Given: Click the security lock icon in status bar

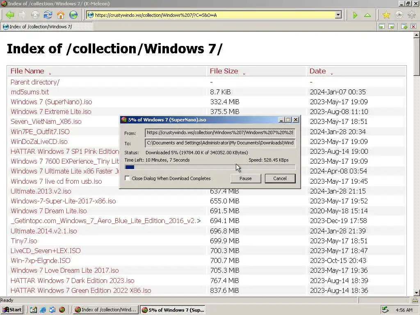Looking at the screenshot, I should pyautogui.click(x=415, y=300).
